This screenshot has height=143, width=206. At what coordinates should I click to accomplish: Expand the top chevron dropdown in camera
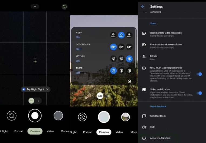pos(35,6)
